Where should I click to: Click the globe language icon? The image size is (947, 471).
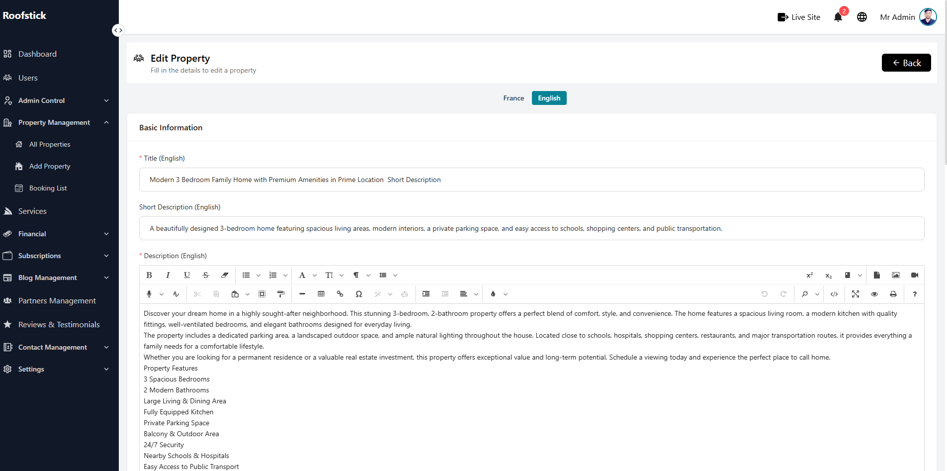[x=862, y=17]
